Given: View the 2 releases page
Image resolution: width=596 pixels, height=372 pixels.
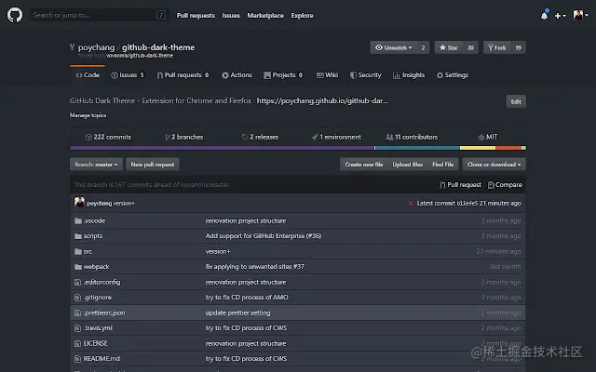Looking at the screenshot, I should pos(261,137).
